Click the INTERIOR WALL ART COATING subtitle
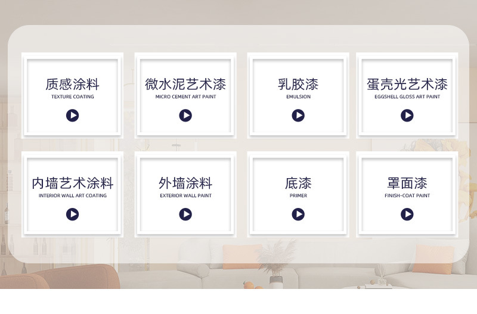The height and width of the screenshot is (314, 477). coord(72,195)
